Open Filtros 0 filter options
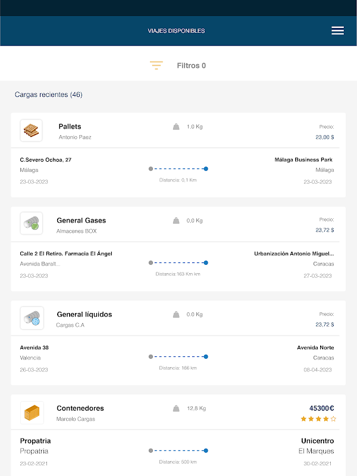The height and width of the screenshot is (476, 357). click(x=191, y=66)
